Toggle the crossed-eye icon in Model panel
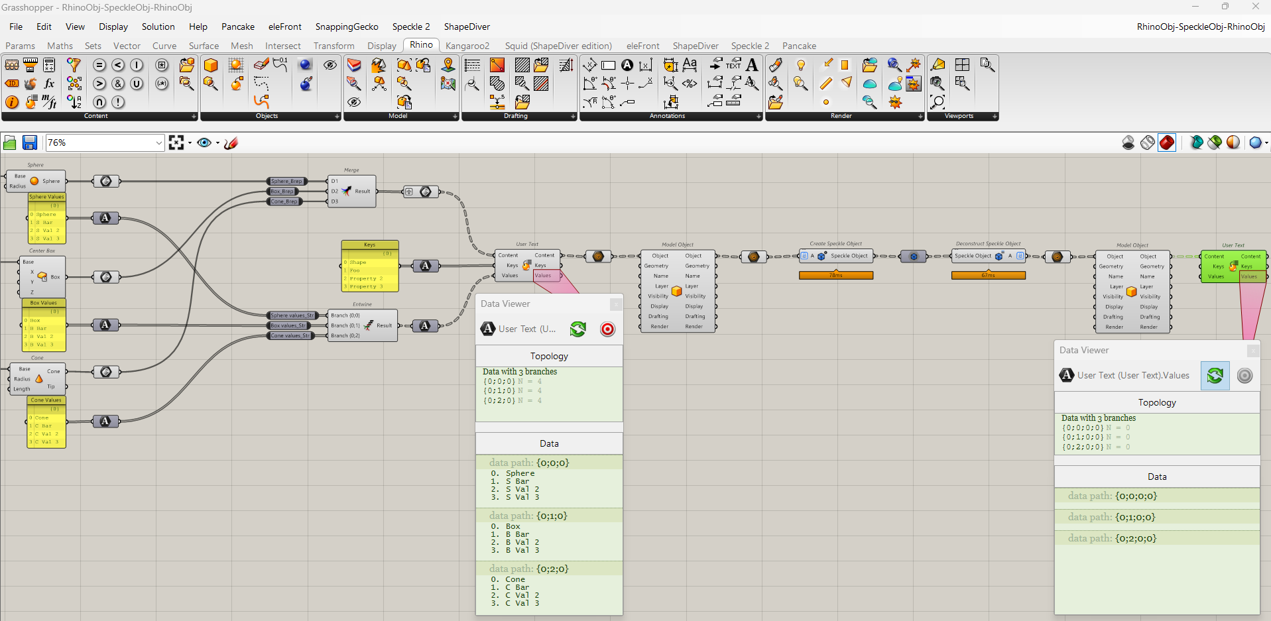Screen dimensions: 1271x621 (x=354, y=102)
